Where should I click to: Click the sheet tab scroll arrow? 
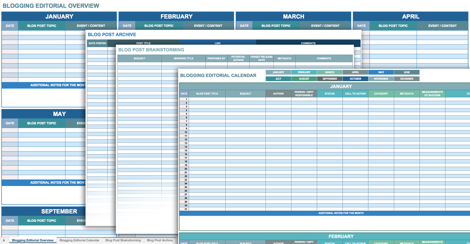pos(4,240)
